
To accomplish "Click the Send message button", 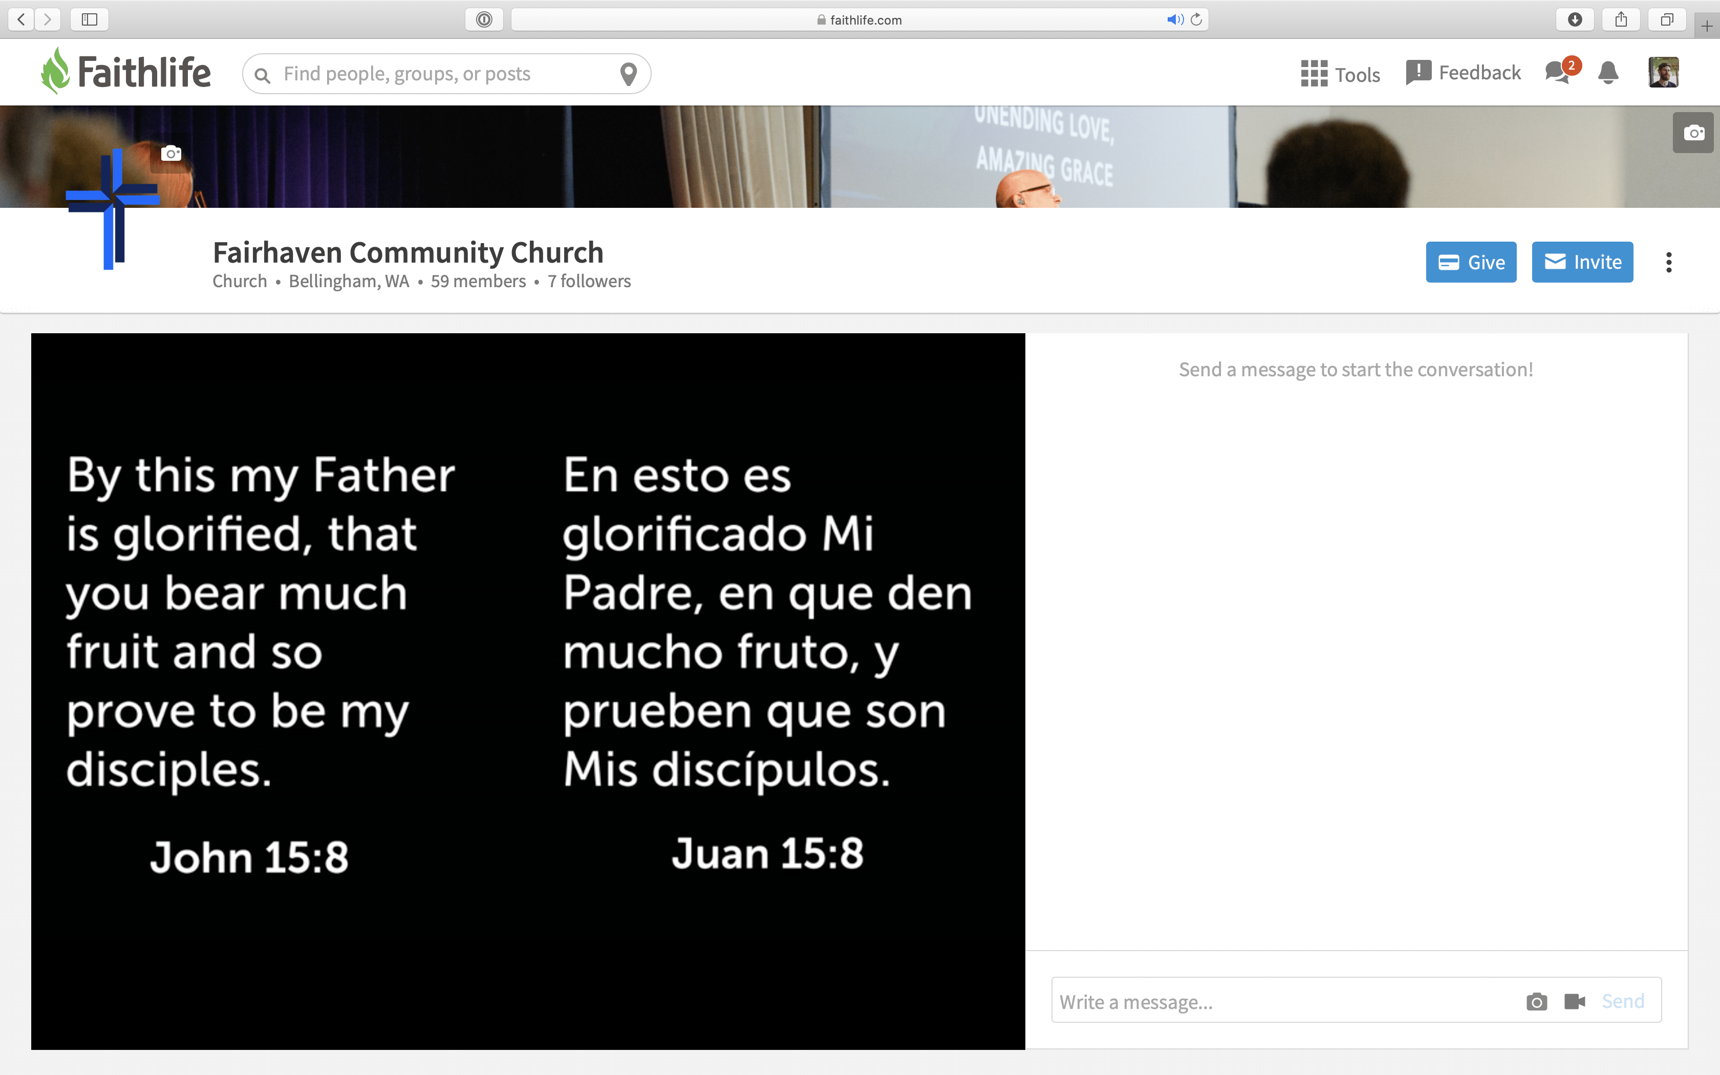I will click(1623, 1002).
